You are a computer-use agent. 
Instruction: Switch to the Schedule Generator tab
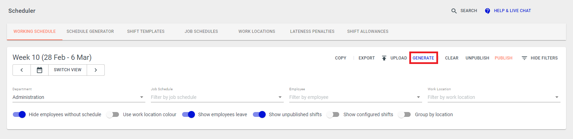[90, 31]
